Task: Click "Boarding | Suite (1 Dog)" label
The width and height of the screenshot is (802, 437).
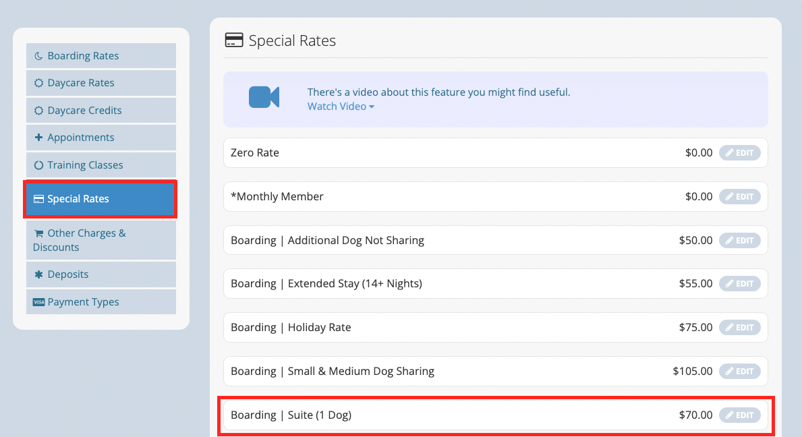Action: click(x=291, y=415)
